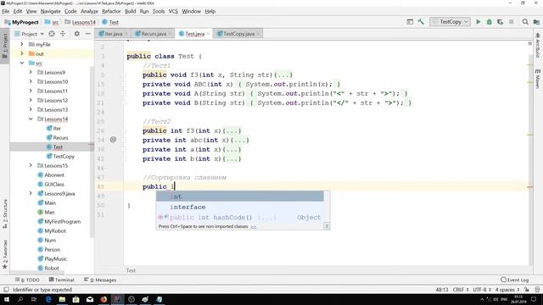The image size is (543, 305).
Task: Expand the Lessons9.java node
Action: tap(31, 194)
